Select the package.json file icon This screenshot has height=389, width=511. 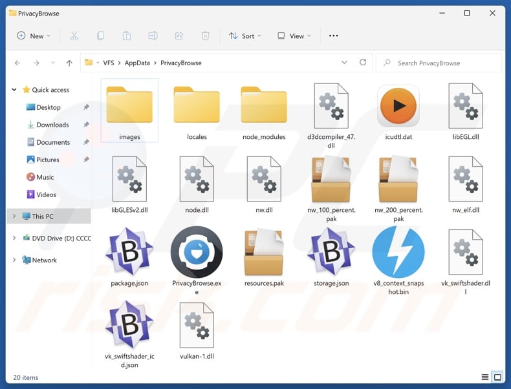coord(129,252)
